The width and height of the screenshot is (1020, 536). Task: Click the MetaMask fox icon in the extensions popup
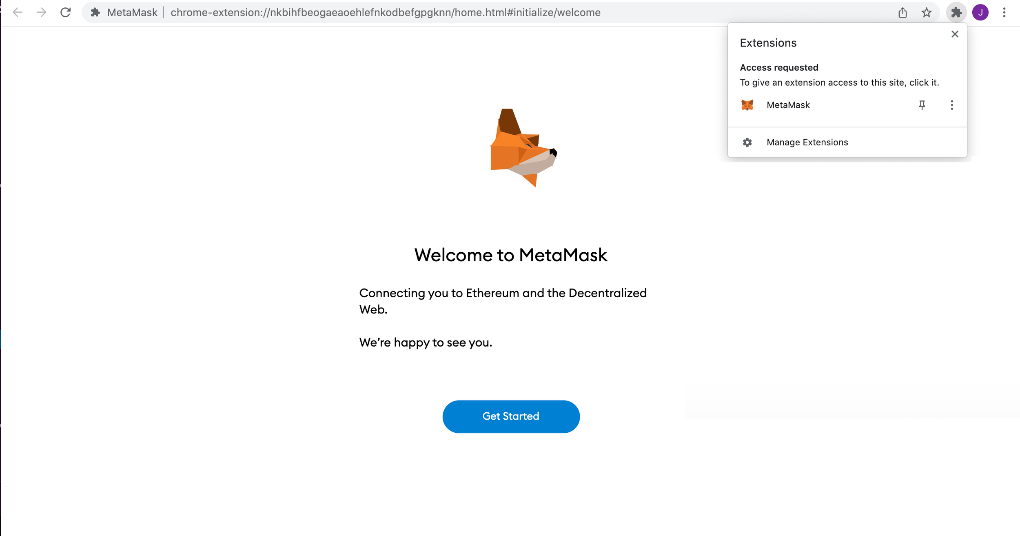tap(747, 105)
